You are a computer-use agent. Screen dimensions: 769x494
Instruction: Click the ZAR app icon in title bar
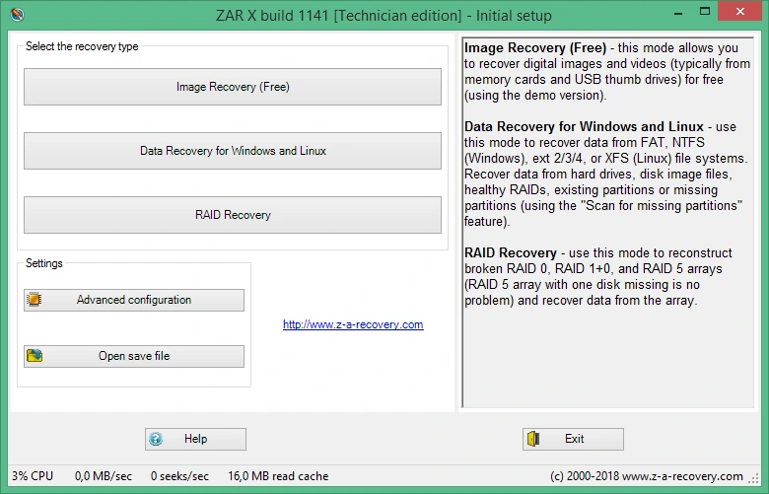tap(17, 15)
